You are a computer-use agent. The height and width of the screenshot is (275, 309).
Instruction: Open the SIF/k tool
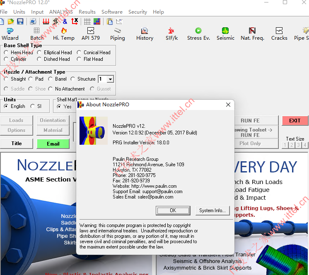(x=171, y=34)
